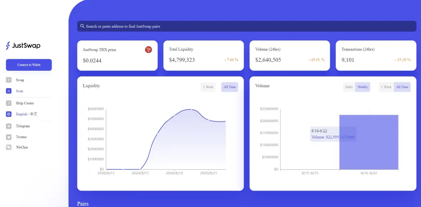Click the JustSwap TRX price value $0.0244
Viewport: 421px width, 207px height.
92,60
